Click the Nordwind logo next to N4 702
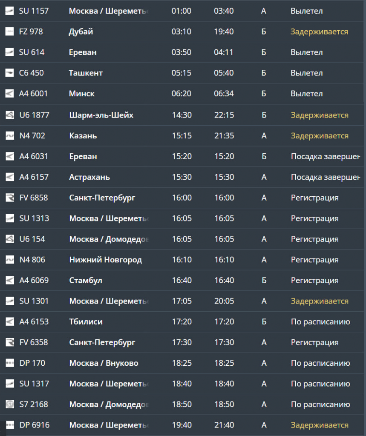366x436 pixels. coord(9,136)
